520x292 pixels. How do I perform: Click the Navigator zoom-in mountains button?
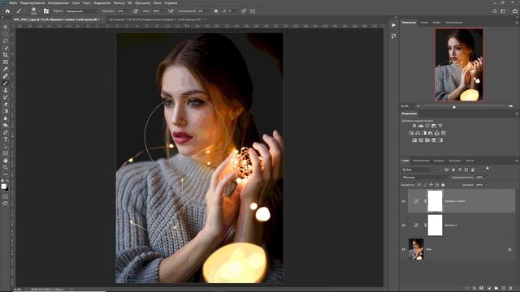click(x=511, y=106)
